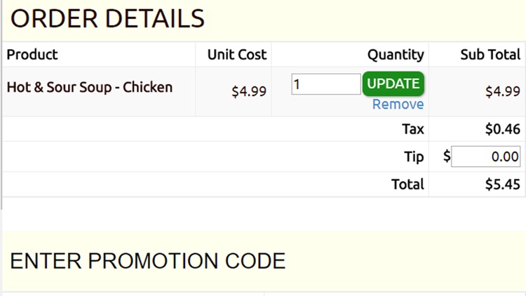The height and width of the screenshot is (296, 526).
Task: Click the Sub Total column header
Action: (x=490, y=55)
